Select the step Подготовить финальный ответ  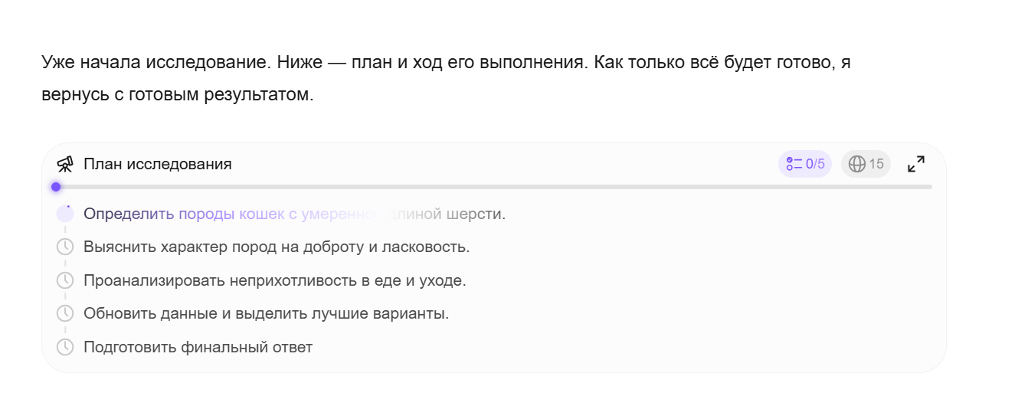(x=198, y=347)
